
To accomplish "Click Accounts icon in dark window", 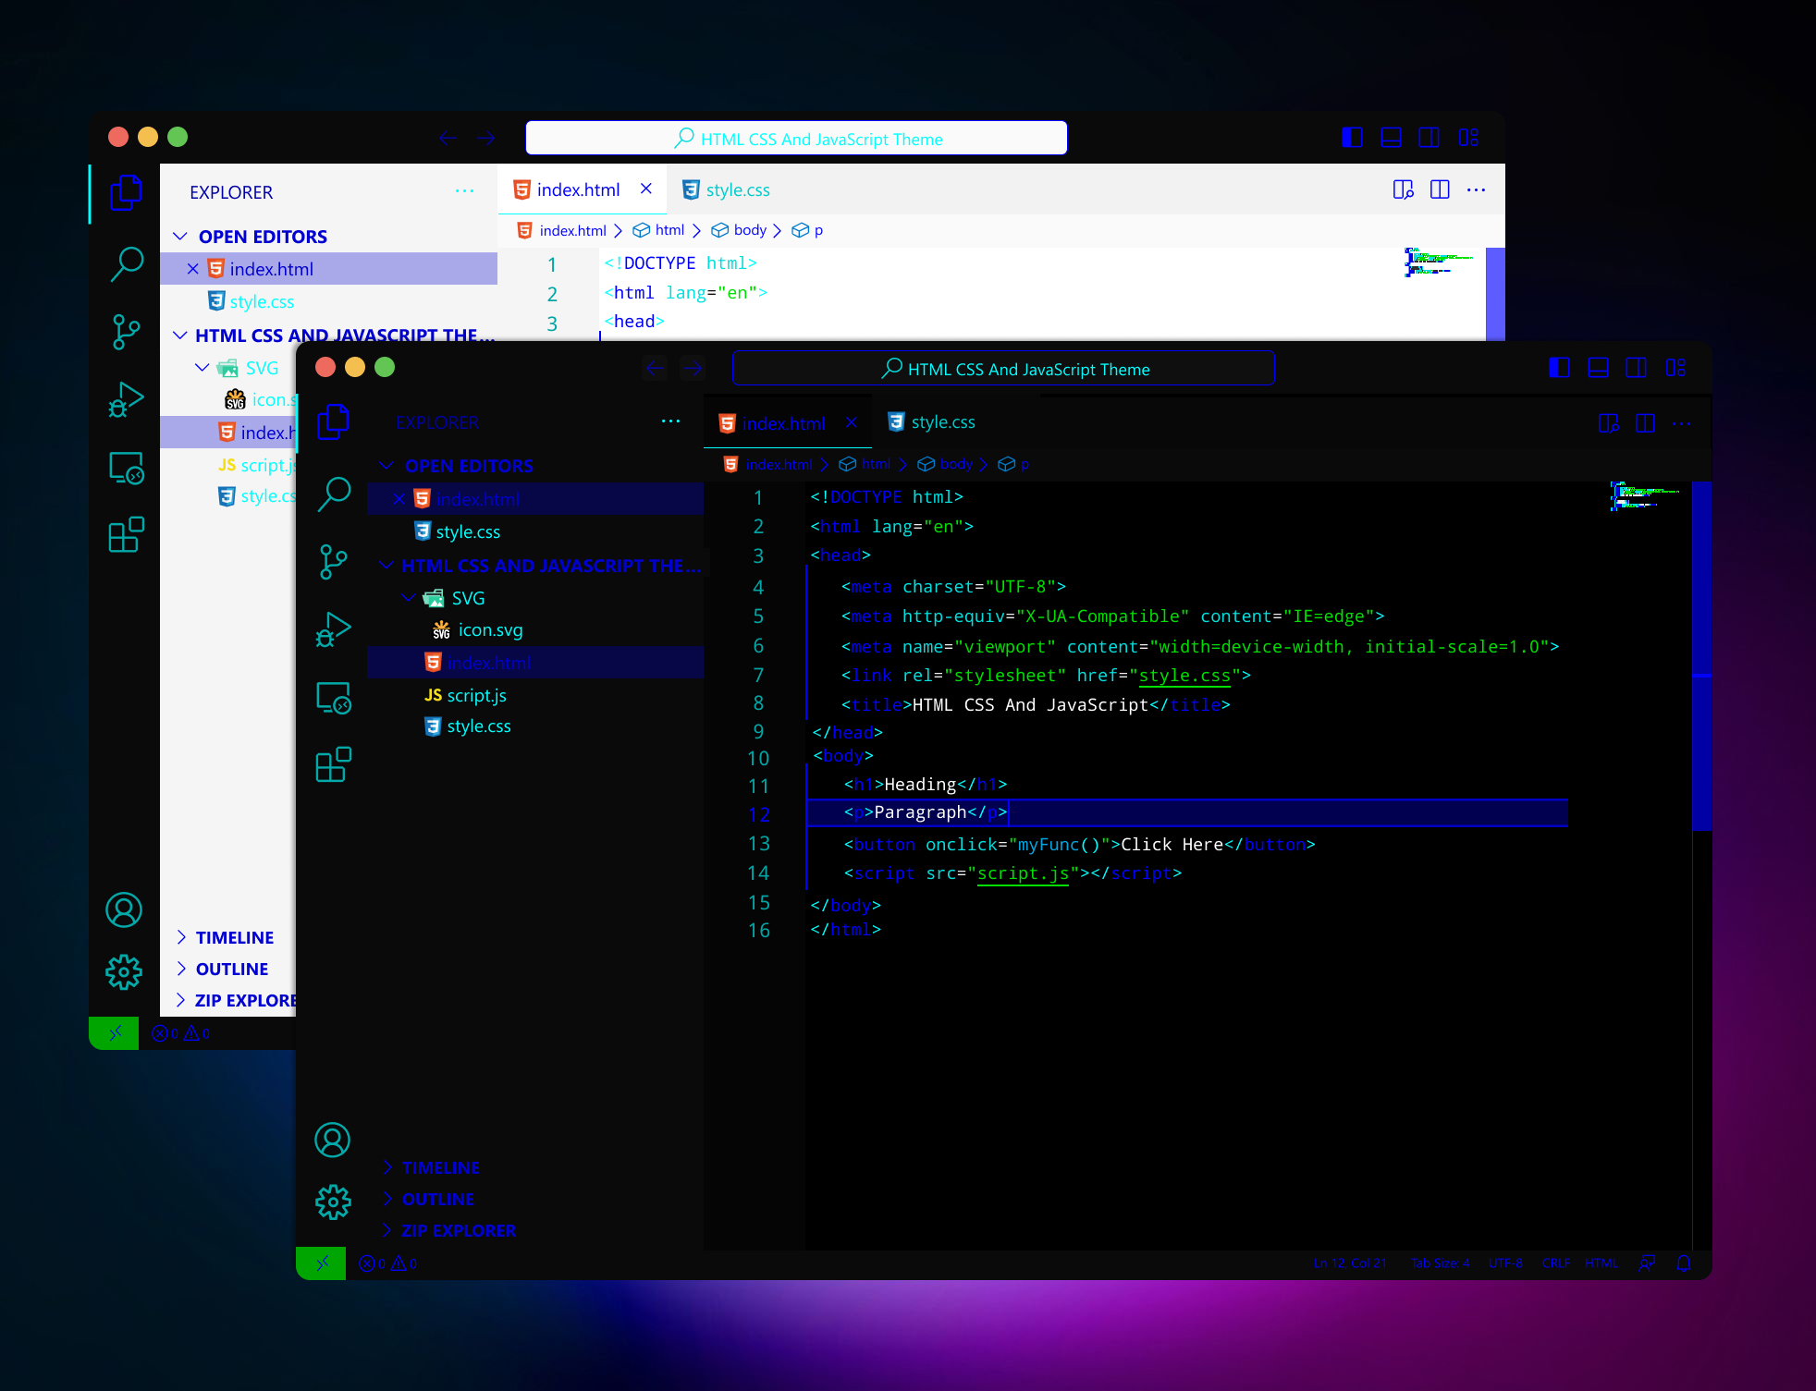I will click(x=333, y=1140).
